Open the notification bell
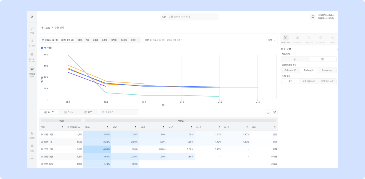The height and width of the screenshot is (179, 365). coord(313,17)
